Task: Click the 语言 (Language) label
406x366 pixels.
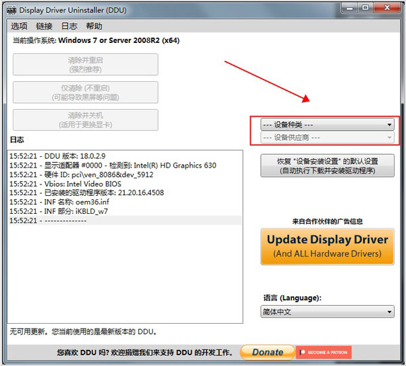Action: pyautogui.click(x=293, y=298)
